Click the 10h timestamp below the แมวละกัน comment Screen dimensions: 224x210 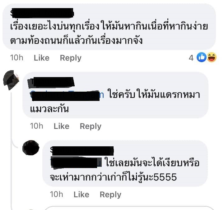click(x=36, y=126)
